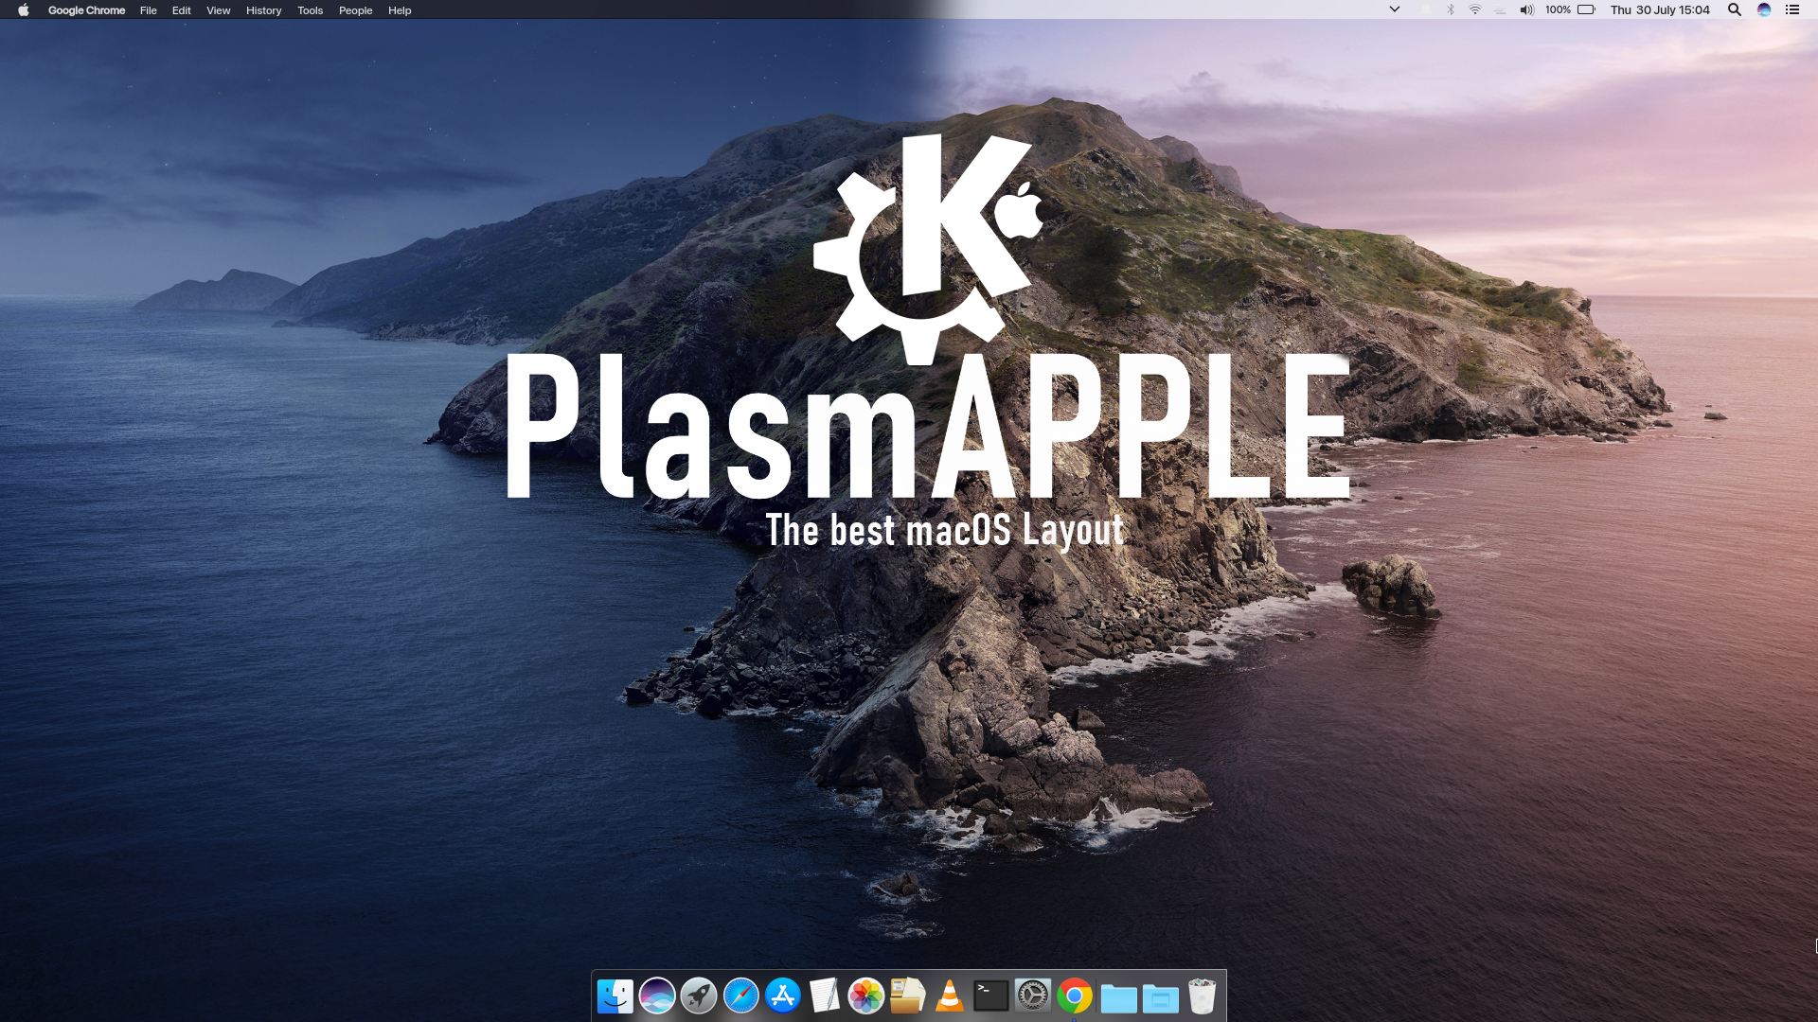Launch Safari compass icon in dock

[741, 996]
